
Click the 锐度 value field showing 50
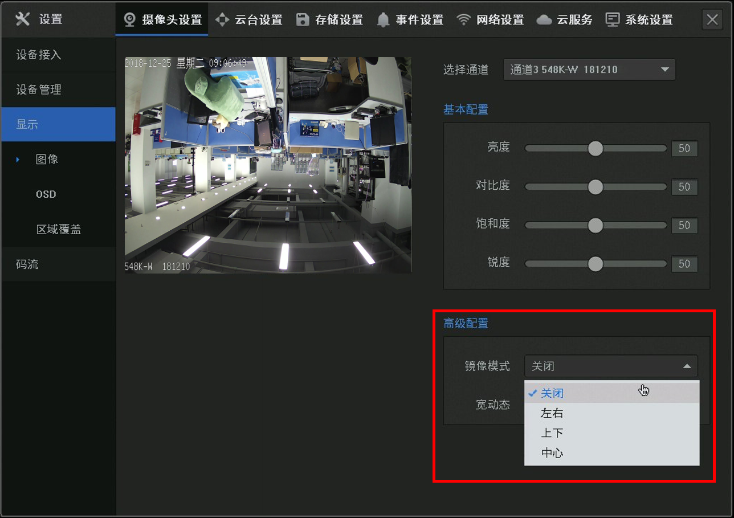pyautogui.click(x=684, y=264)
